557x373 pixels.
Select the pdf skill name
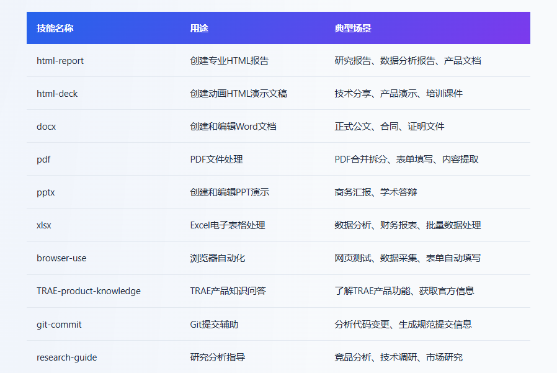click(43, 160)
